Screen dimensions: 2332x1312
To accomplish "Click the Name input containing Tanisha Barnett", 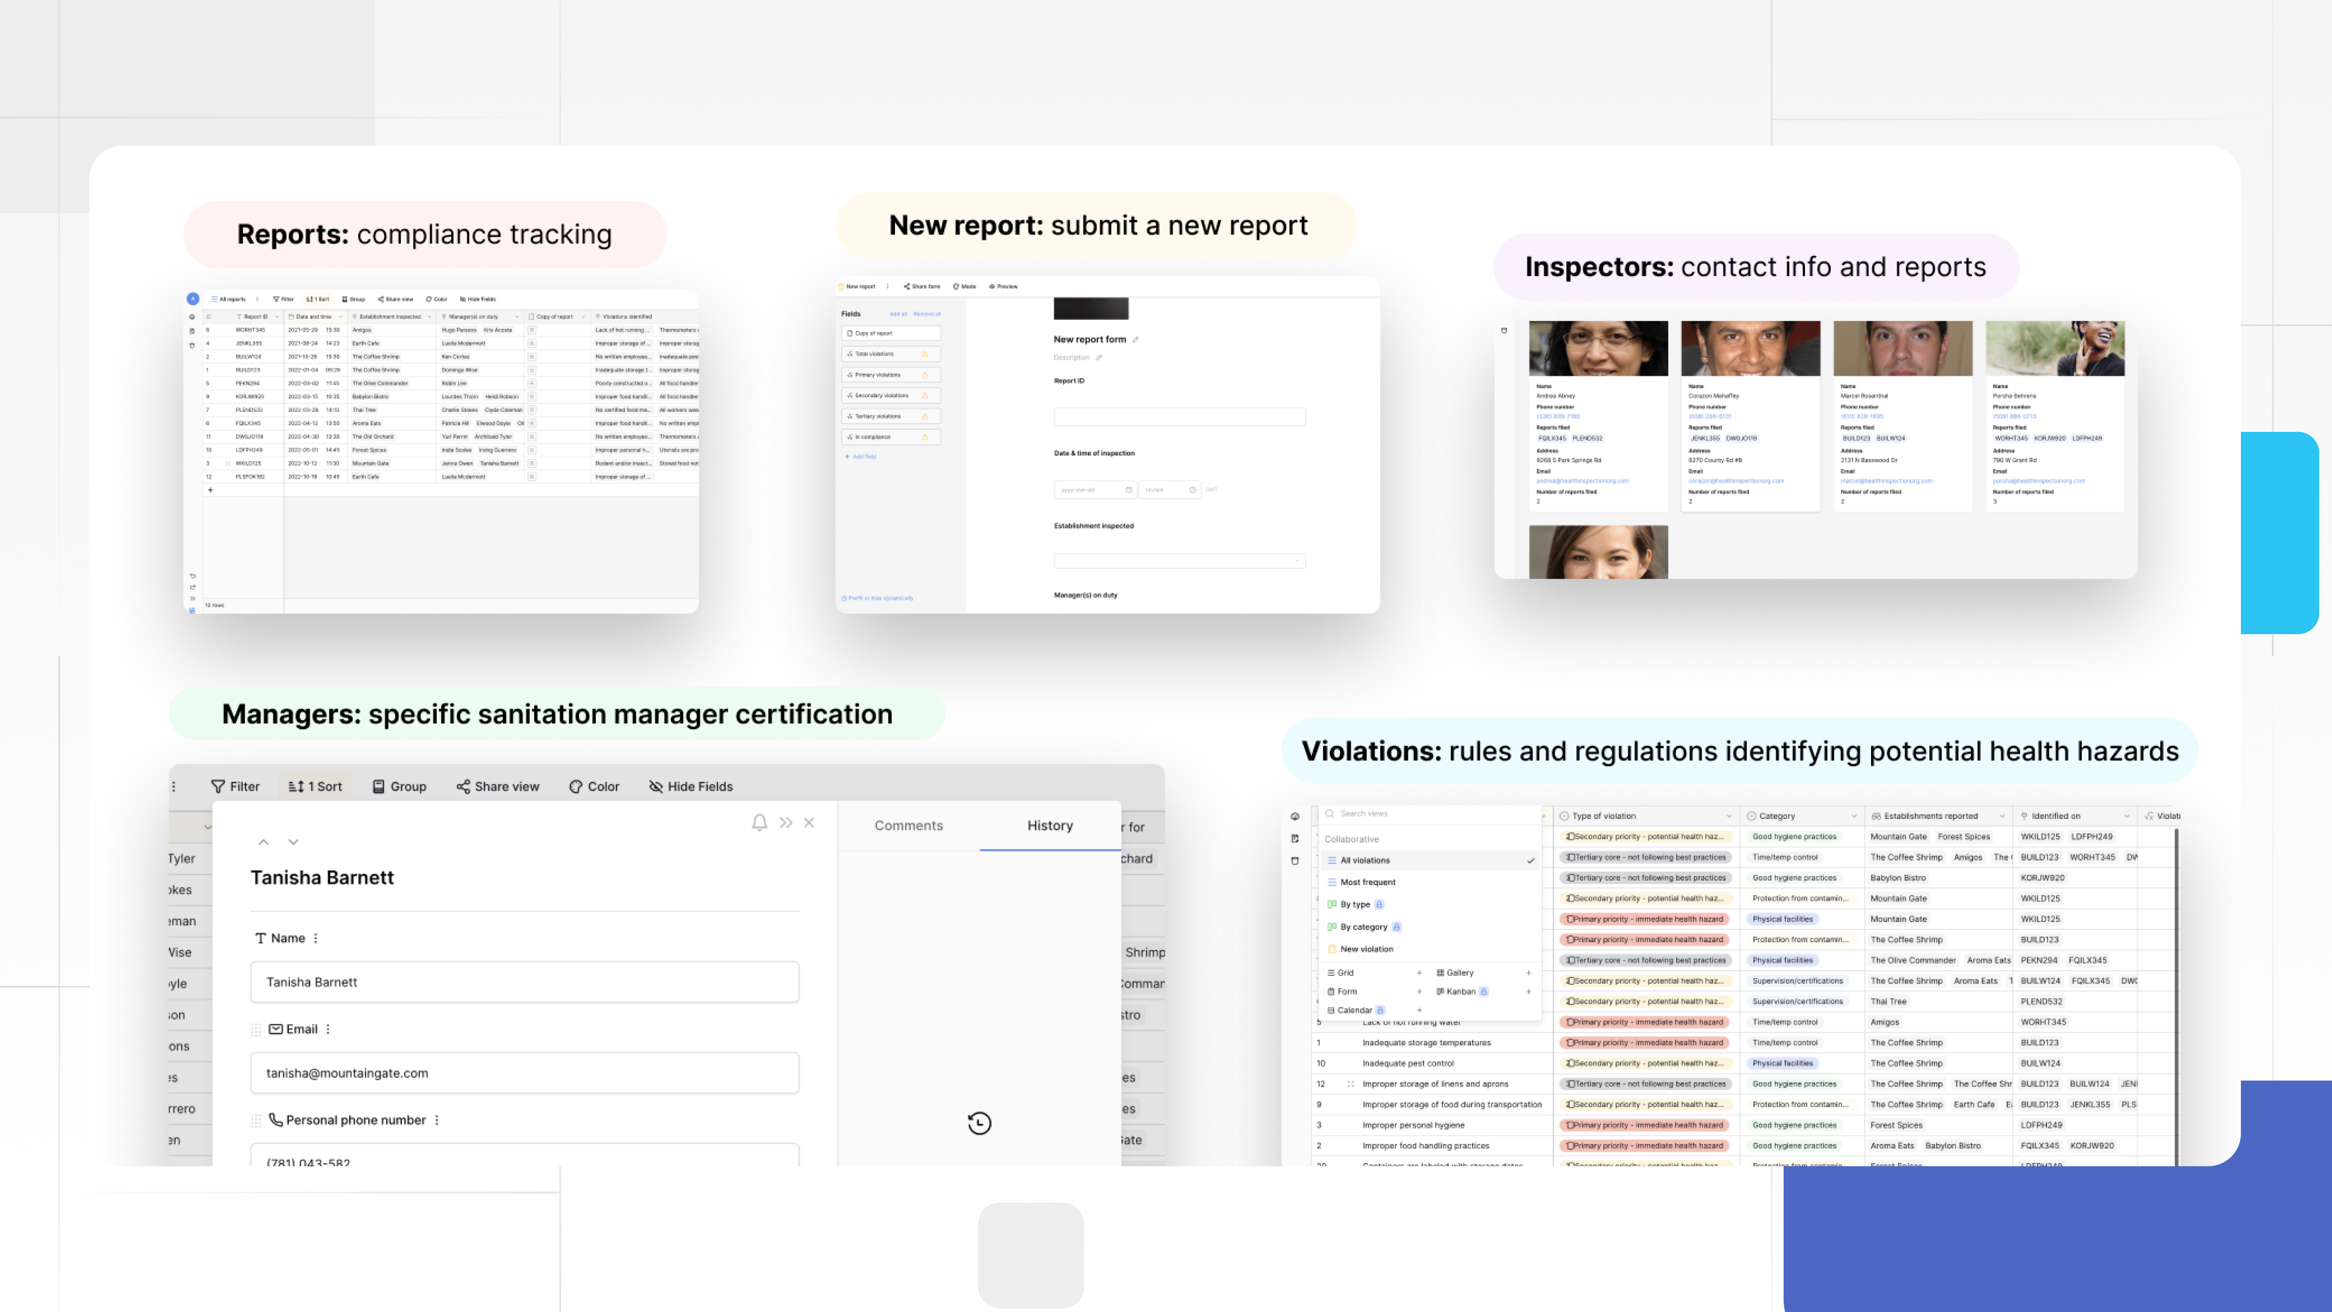I will point(525,982).
